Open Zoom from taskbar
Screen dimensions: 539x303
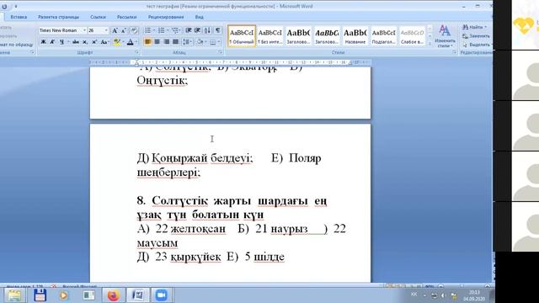[x=161, y=295]
